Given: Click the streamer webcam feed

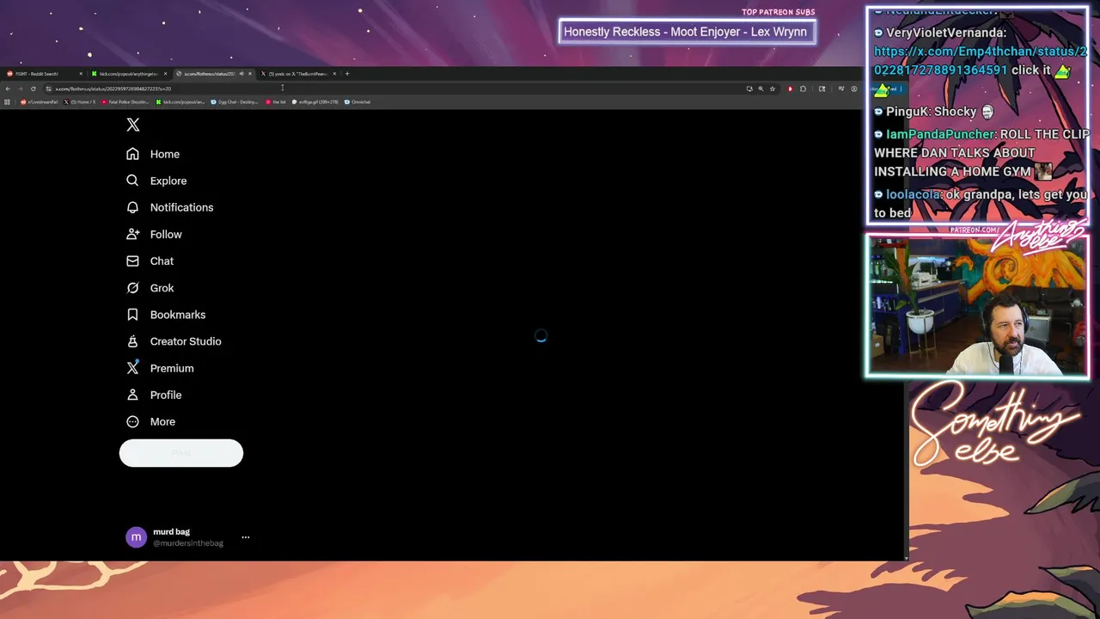Looking at the screenshot, I should coord(977,306).
